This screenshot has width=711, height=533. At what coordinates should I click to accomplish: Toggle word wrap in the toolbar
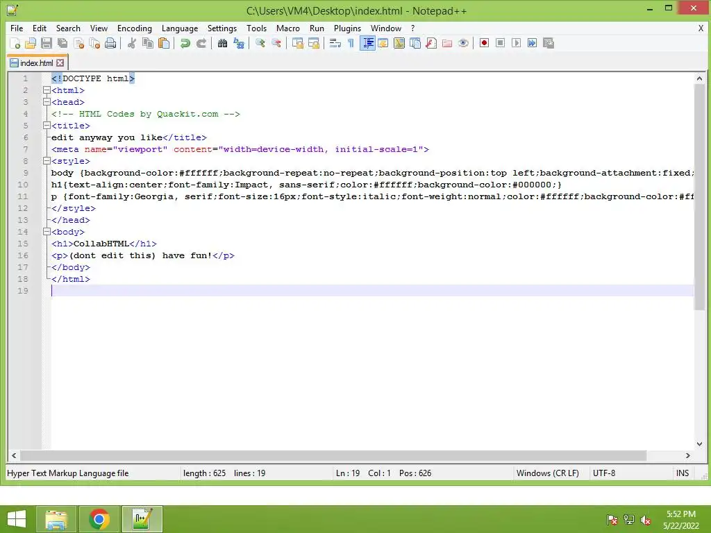[335, 43]
